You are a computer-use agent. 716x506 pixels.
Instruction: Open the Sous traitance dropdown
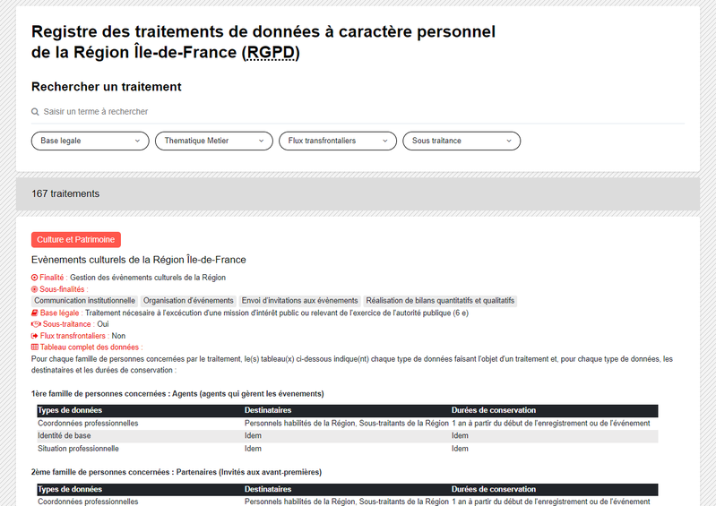(462, 141)
